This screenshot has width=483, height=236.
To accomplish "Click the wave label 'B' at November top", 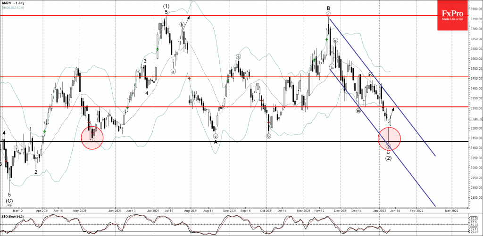I will pyautogui.click(x=328, y=8).
